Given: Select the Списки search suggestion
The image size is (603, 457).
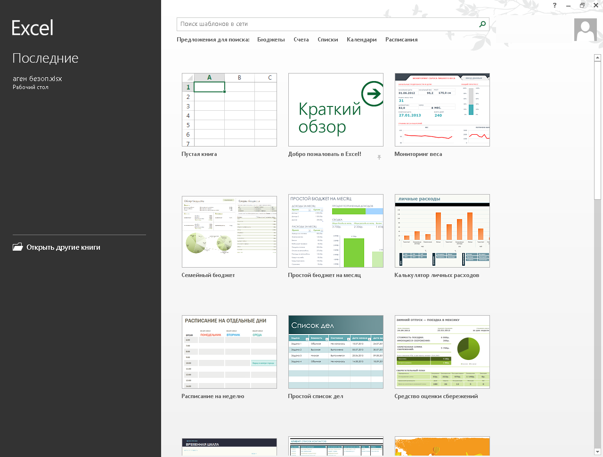Looking at the screenshot, I should click(x=328, y=40).
